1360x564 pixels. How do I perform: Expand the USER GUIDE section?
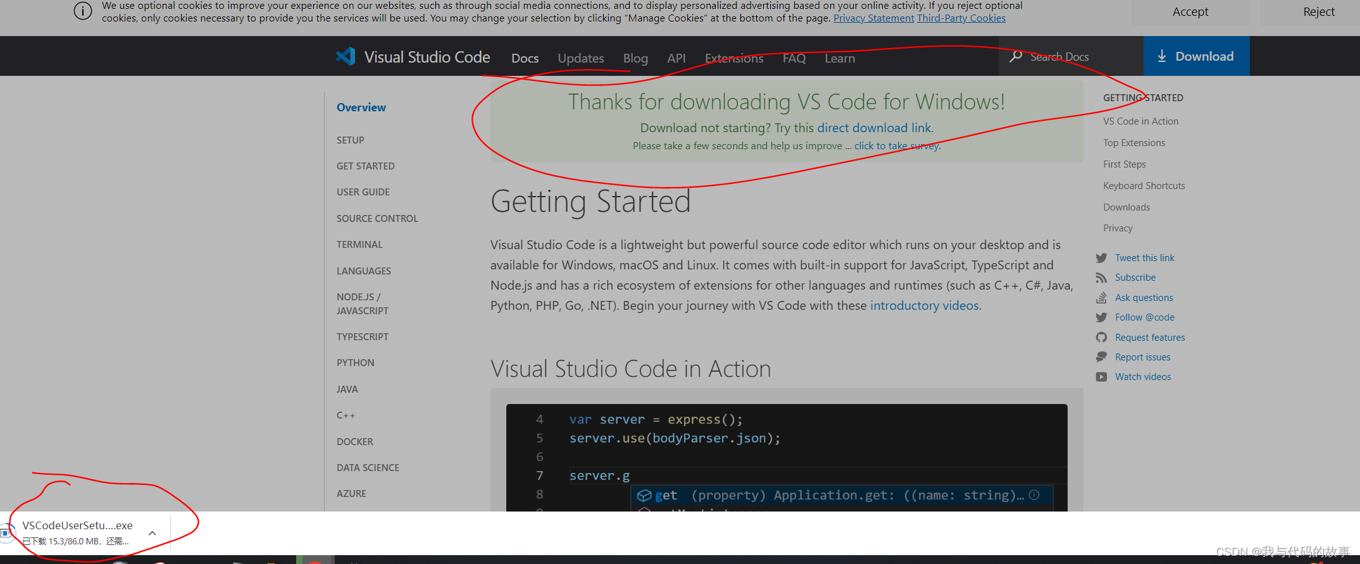363,192
